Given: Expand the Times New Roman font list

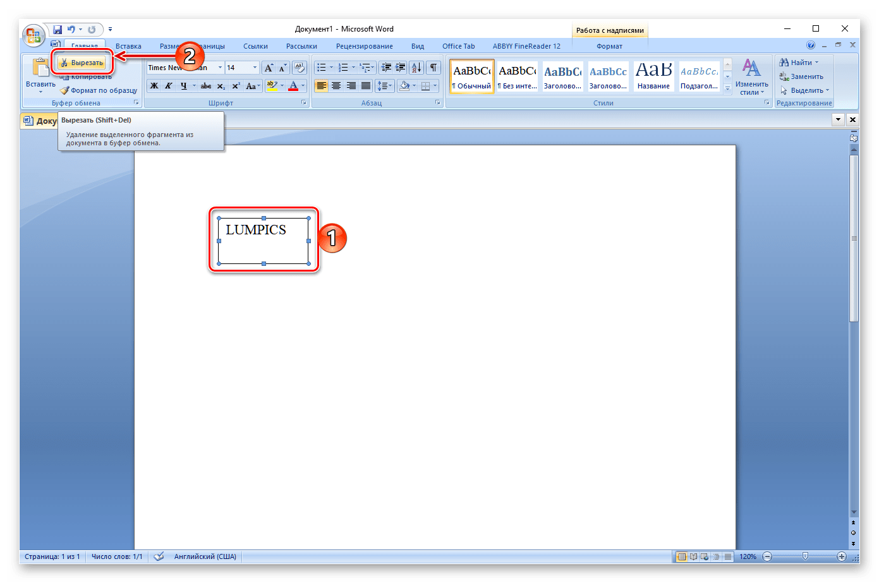Looking at the screenshot, I should tap(220, 68).
